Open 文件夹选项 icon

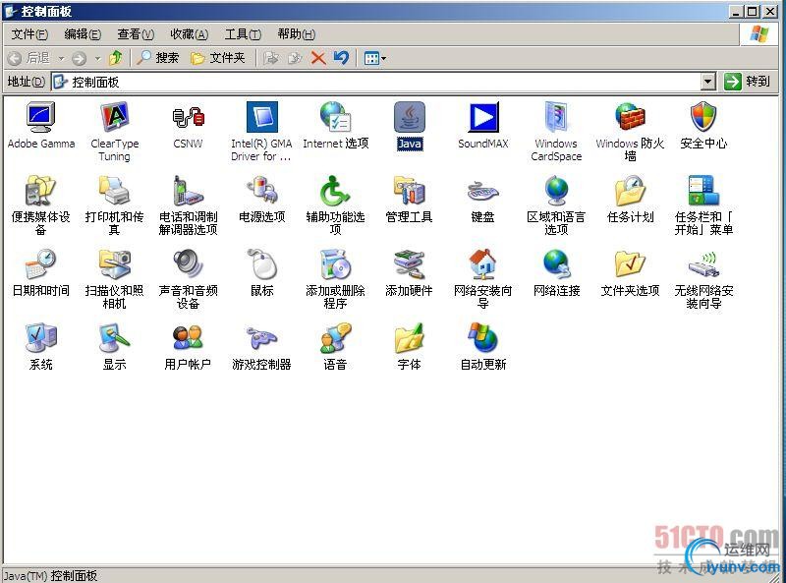click(630, 264)
